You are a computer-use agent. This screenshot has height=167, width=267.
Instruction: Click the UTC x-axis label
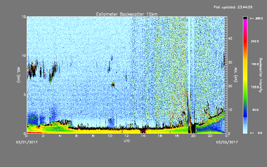[127, 141]
